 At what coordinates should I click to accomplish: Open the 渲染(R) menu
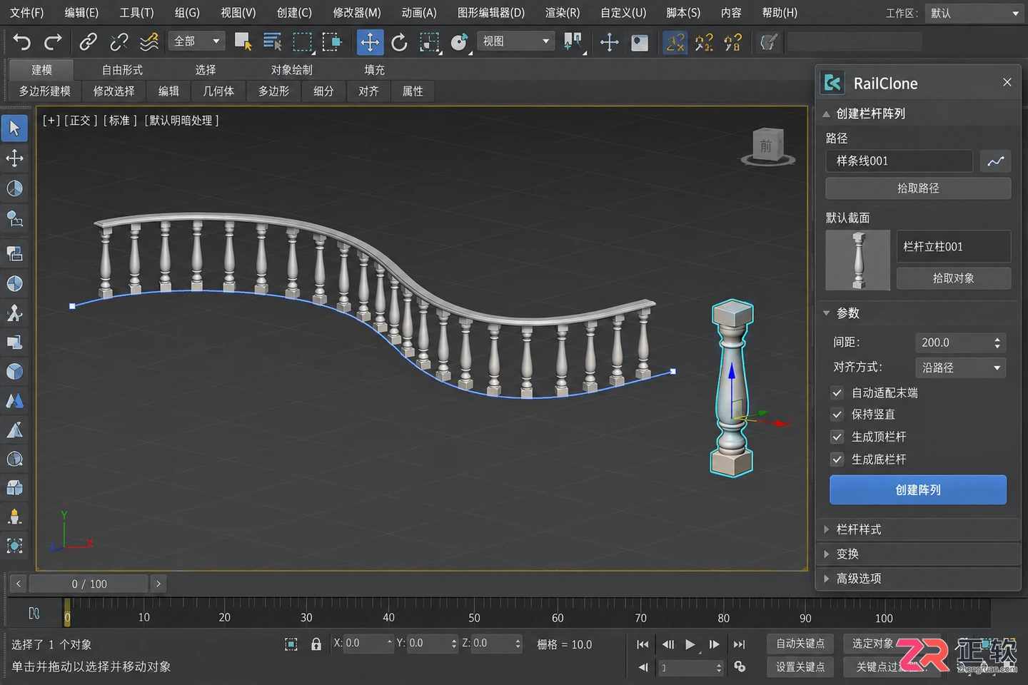pos(563,13)
